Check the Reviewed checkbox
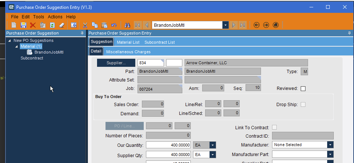This screenshot has width=354, height=163. pyautogui.click(x=303, y=88)
